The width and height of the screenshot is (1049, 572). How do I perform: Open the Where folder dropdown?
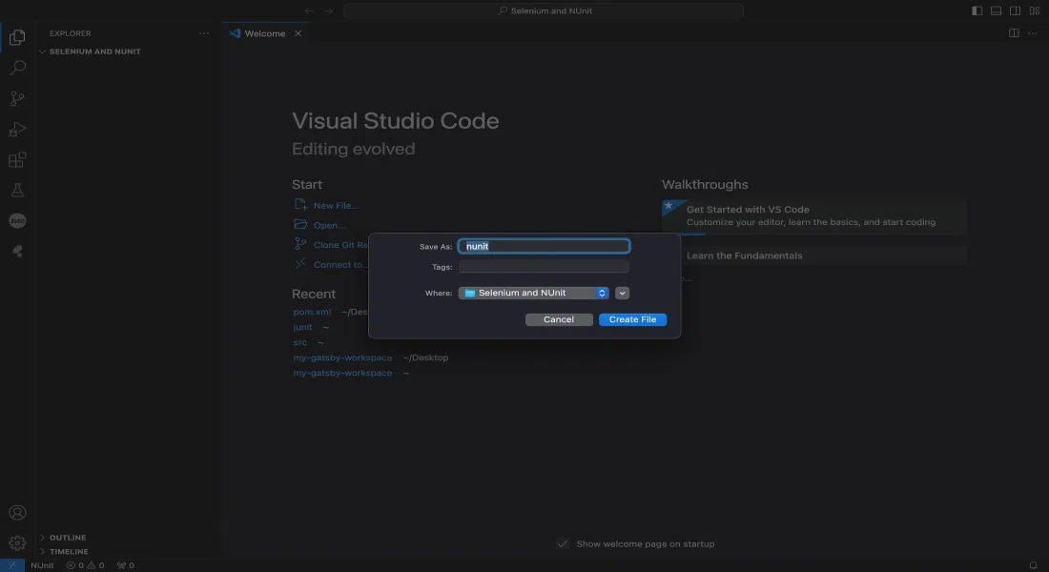point(533,293)
